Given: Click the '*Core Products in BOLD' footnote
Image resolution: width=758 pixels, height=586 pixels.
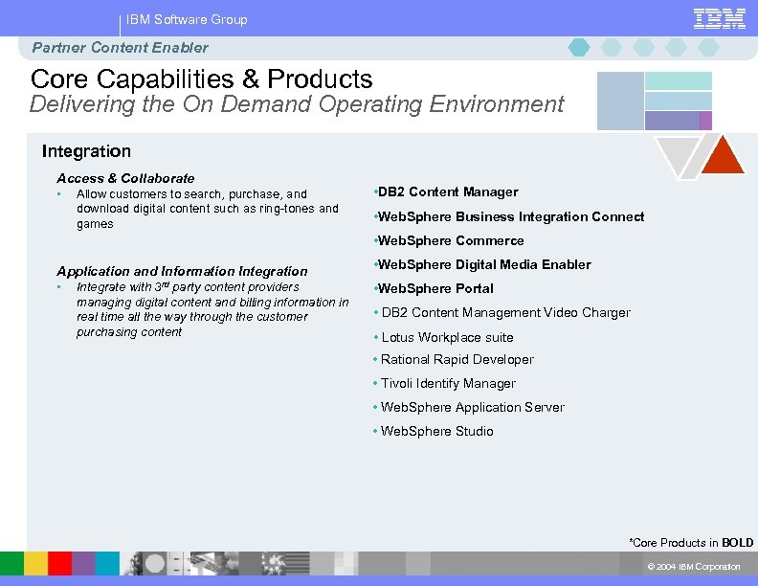Looking at the screenshot, I should [691, 543].
